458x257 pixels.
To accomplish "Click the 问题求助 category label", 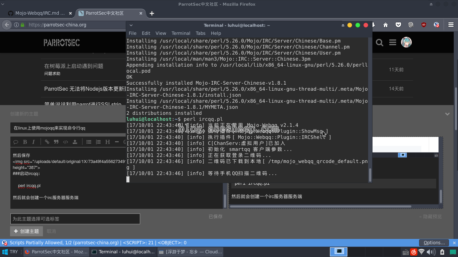I will [x=52, y=74].
